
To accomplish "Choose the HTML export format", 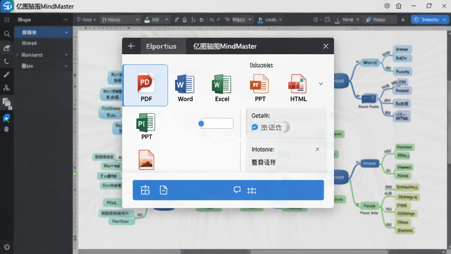I will [298, 88].
